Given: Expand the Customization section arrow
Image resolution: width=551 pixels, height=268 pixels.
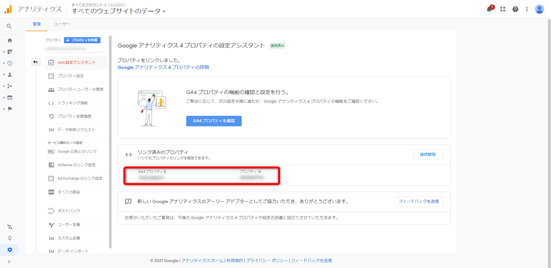Looking at the screenshot, I should point(4,52).
